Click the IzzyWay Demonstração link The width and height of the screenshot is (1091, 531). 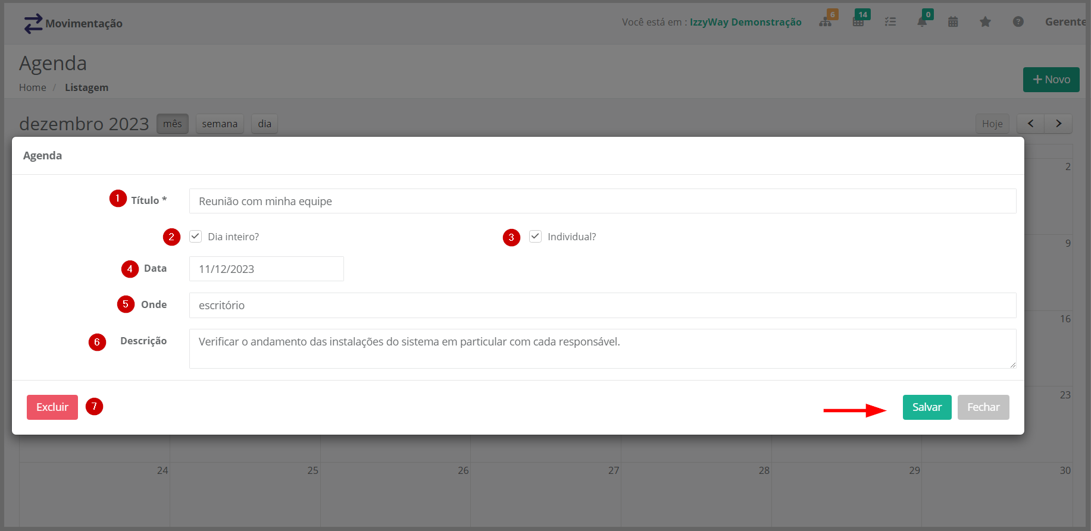click(x=745, y=22)
